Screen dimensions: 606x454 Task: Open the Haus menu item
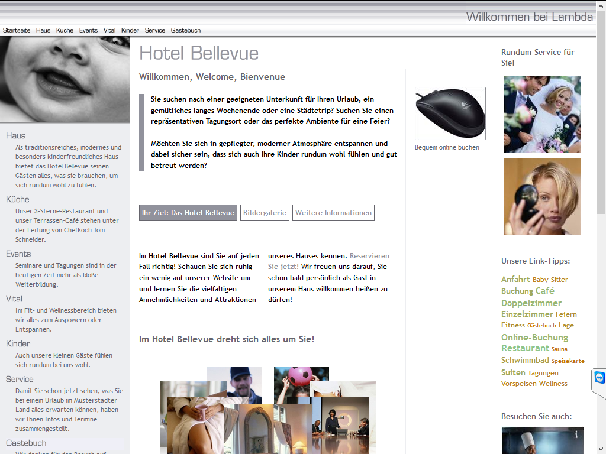pos(43,30)
